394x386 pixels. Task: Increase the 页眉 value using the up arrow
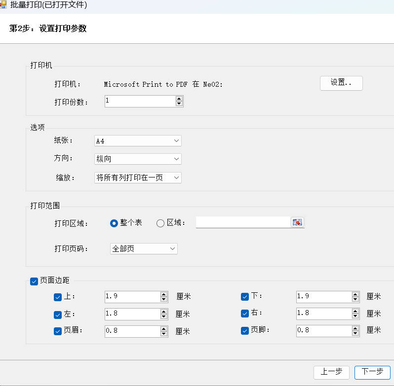pyautogui.click(x=164, y=328)
